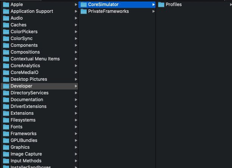
Task: Open the Input Methods folder
Action: [x=39, y=161]
